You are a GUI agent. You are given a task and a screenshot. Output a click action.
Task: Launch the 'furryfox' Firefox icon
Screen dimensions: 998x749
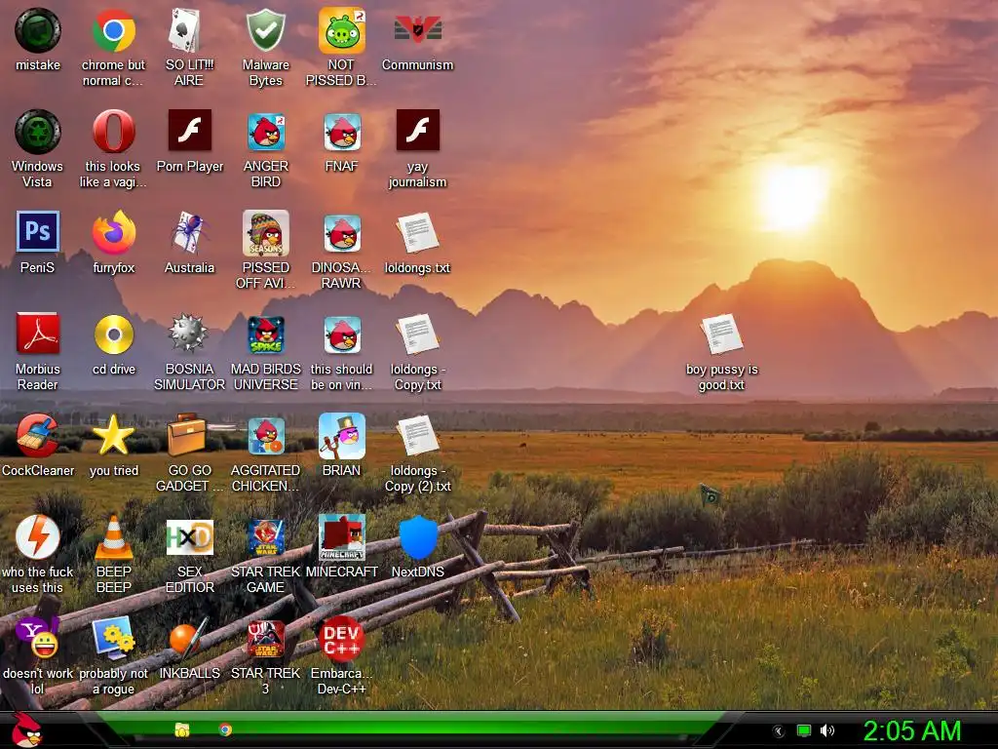click(113, 233)
